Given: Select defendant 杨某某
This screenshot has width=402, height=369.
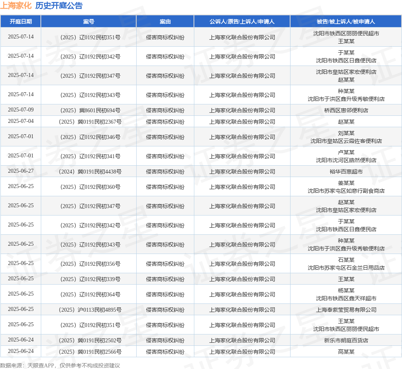Looking at the screenshot, I should (x=346, y=290).
